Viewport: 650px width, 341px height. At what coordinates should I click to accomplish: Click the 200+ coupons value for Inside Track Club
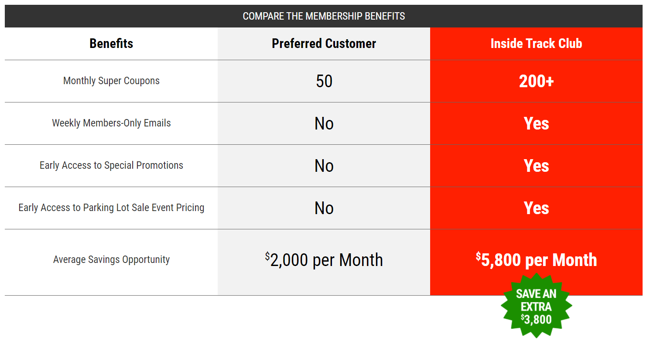(536, 82)
